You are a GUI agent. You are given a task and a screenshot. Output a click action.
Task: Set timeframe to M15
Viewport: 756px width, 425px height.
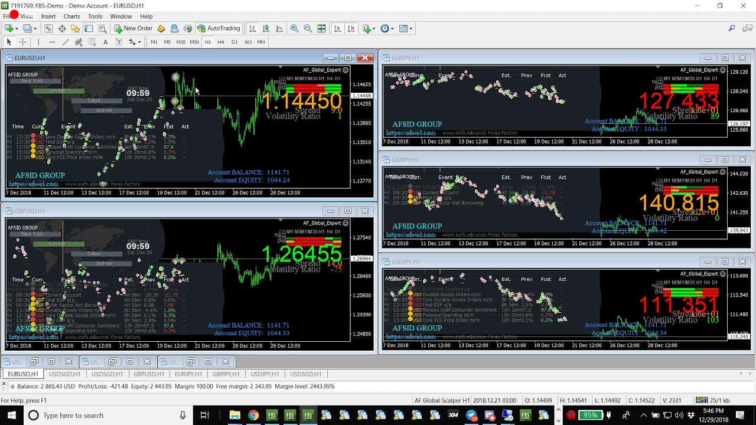[x=181, y=42]
